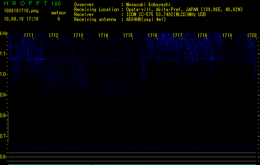Click the 1716 time marker

tap(153, 35)
